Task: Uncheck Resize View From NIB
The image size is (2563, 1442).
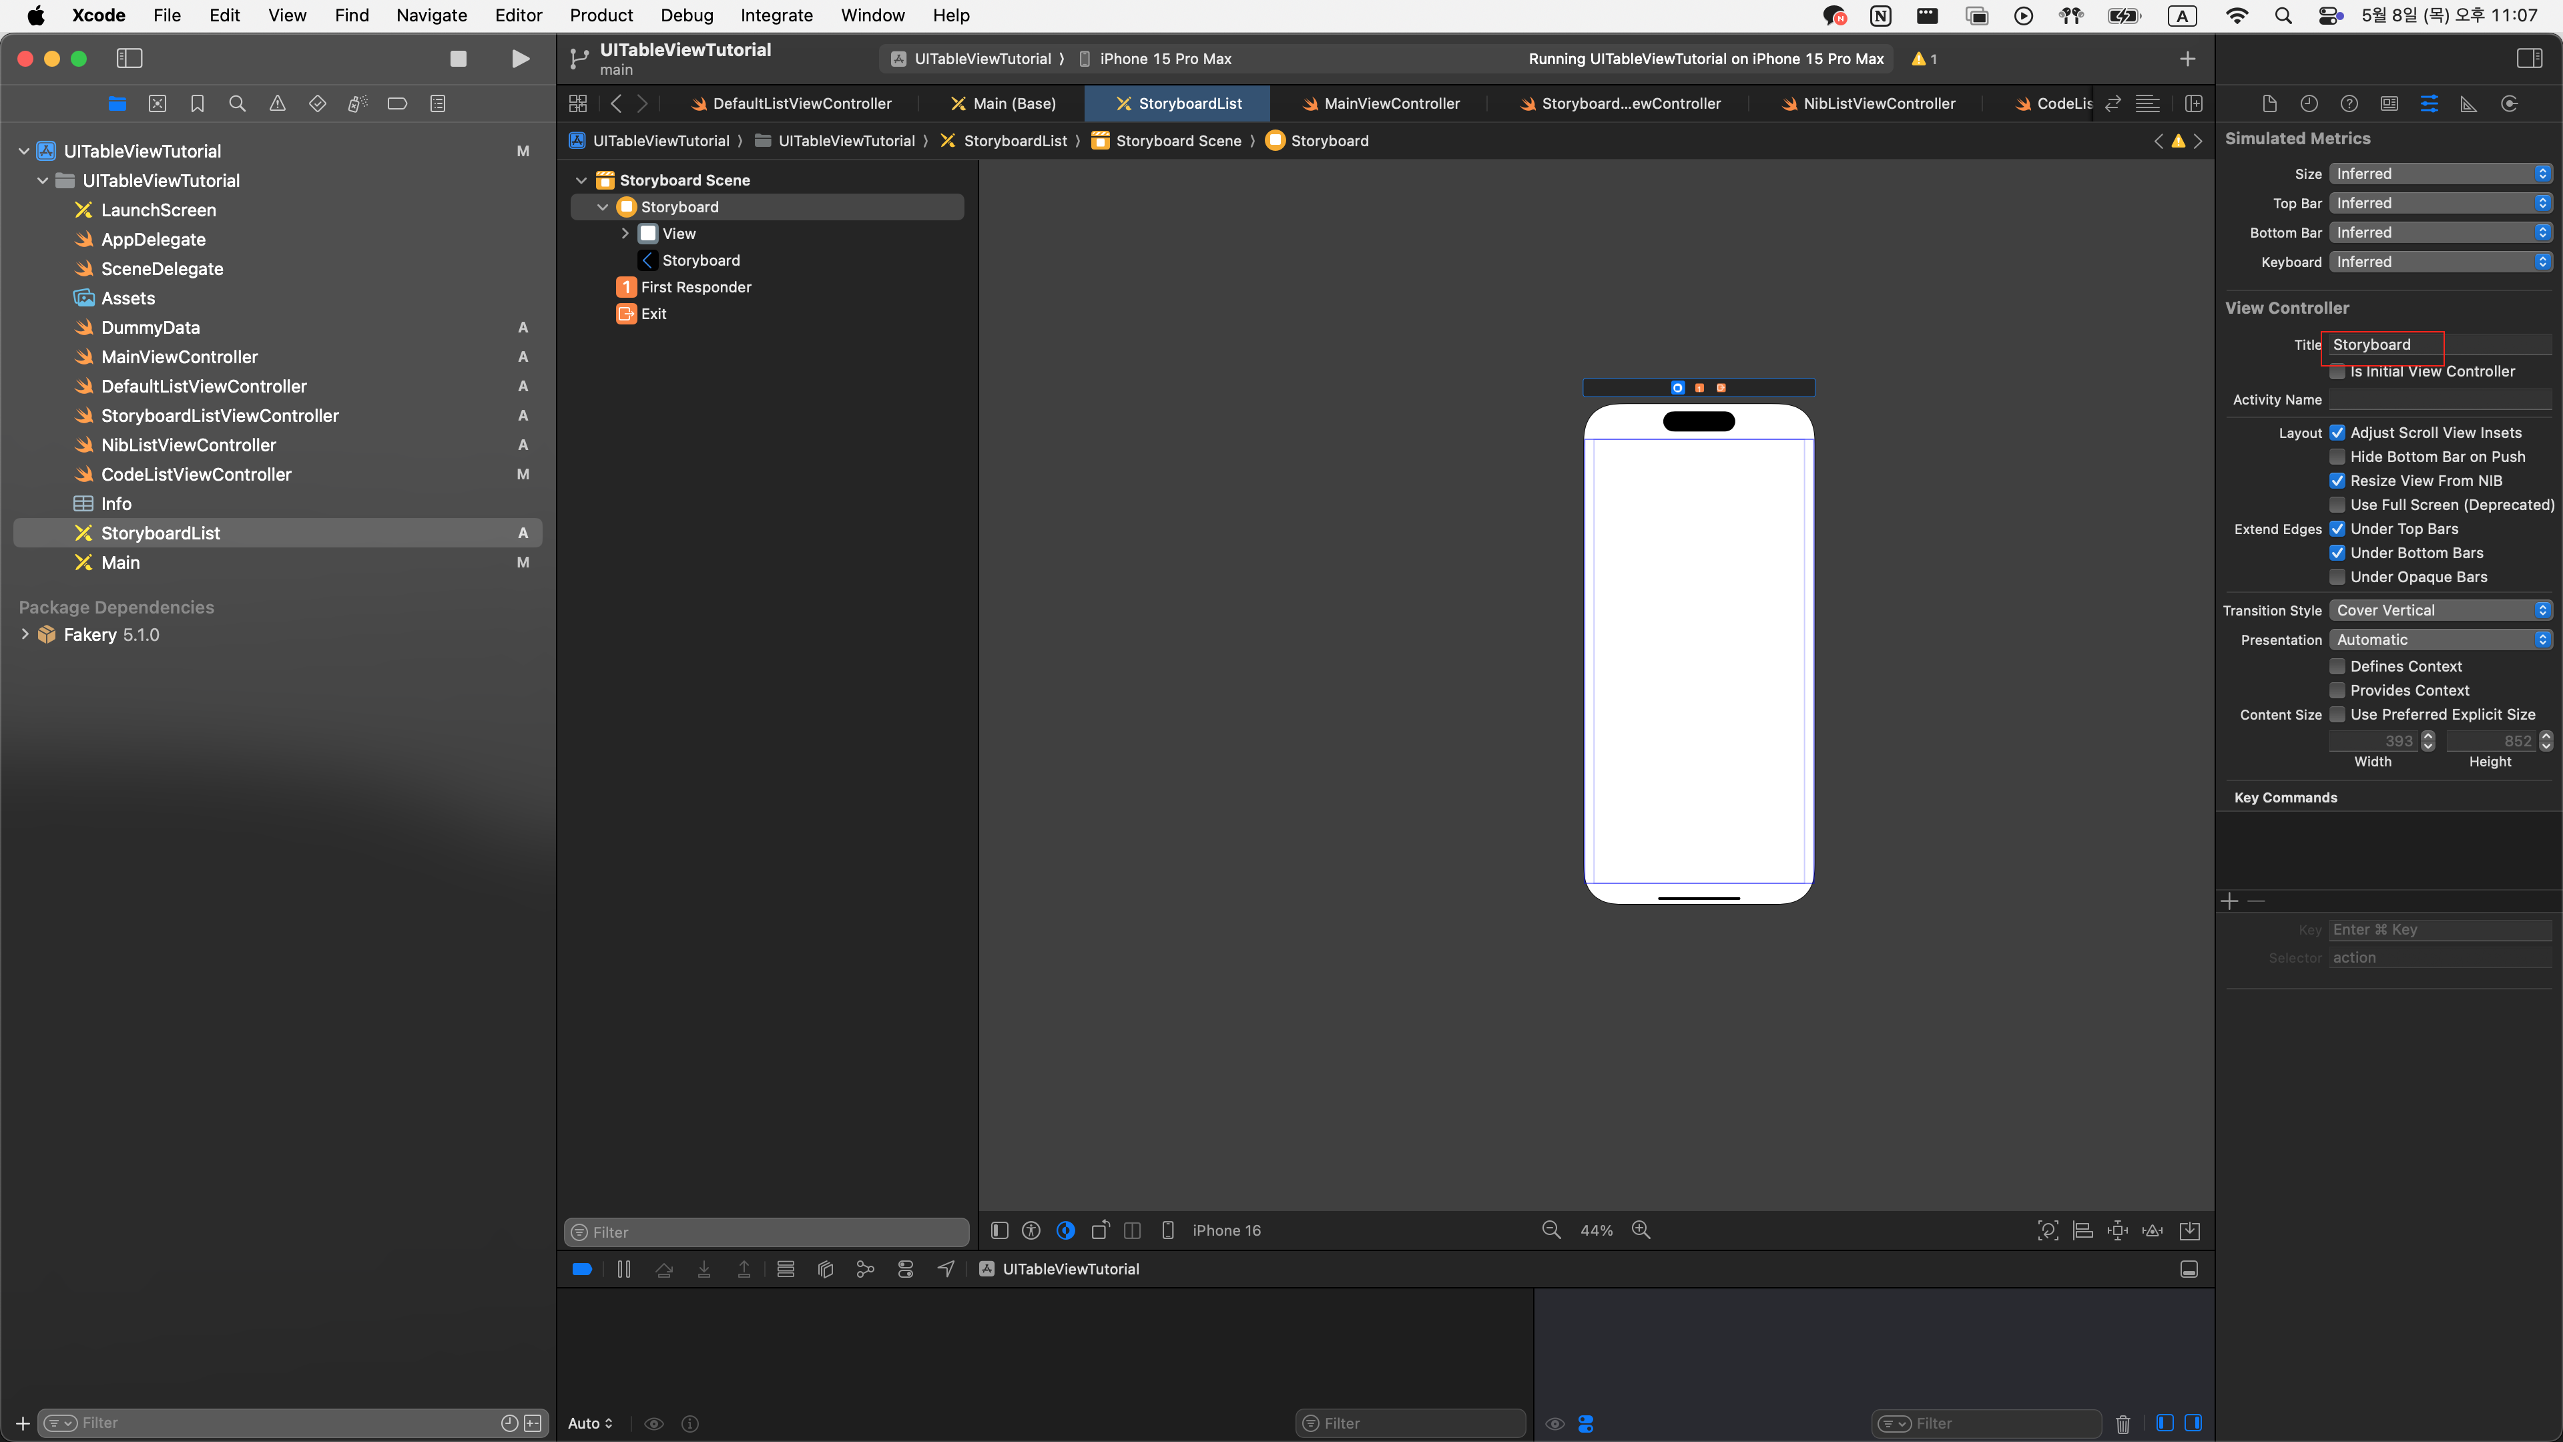Action: pos(2336,481)
